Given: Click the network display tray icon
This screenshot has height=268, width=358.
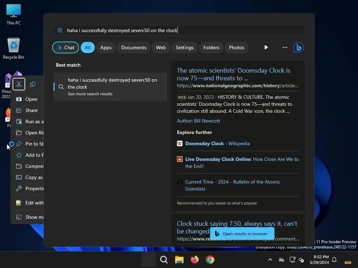Looking at the screenshot, I should point(292,260).
